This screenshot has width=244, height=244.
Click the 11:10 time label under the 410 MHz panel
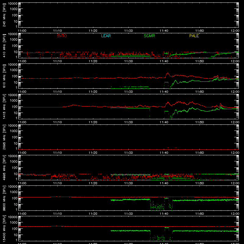point(58,61)
